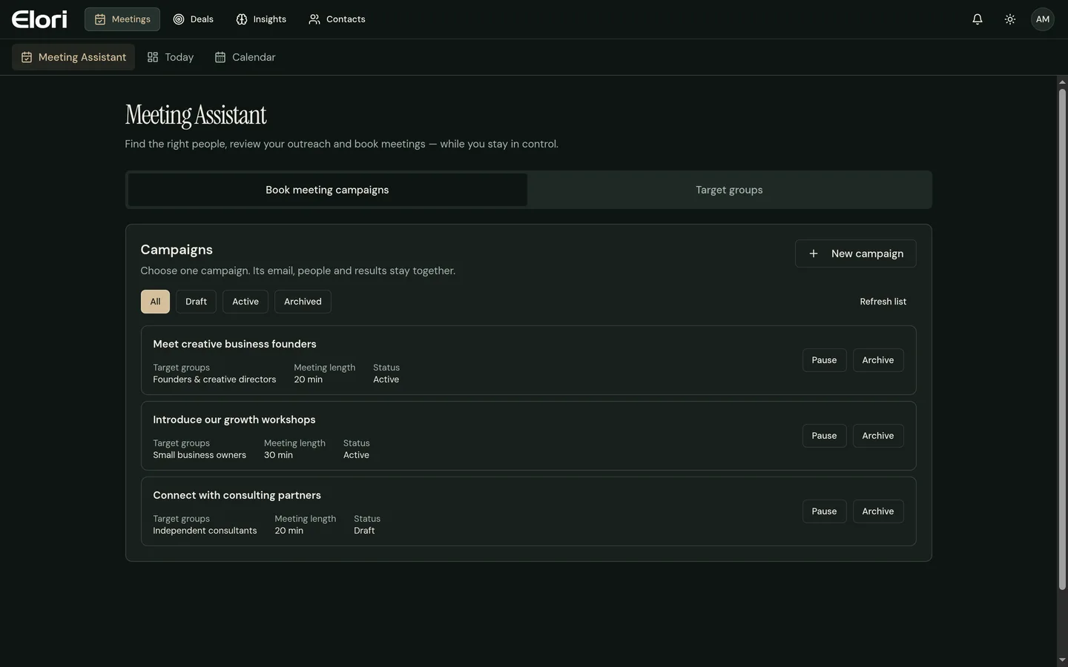
Task: Open the Meetings section in the top navigation
Action: (122, 19)
